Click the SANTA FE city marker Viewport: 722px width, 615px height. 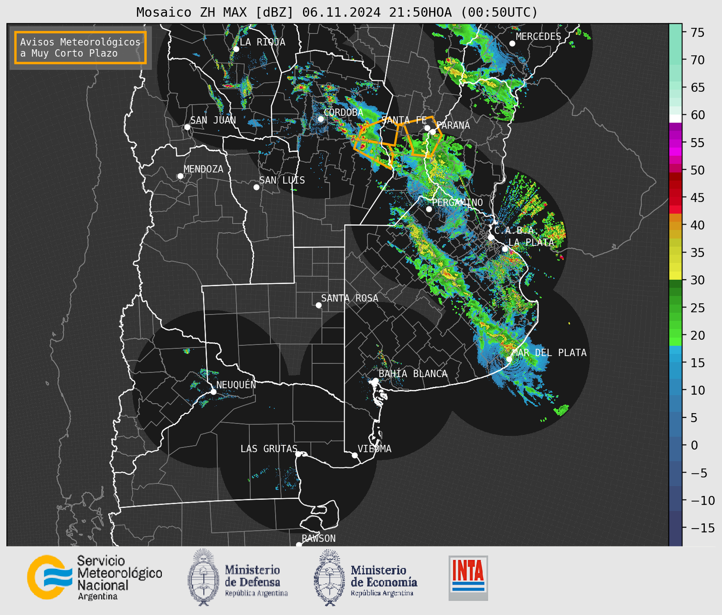click(x=427, y=128)
